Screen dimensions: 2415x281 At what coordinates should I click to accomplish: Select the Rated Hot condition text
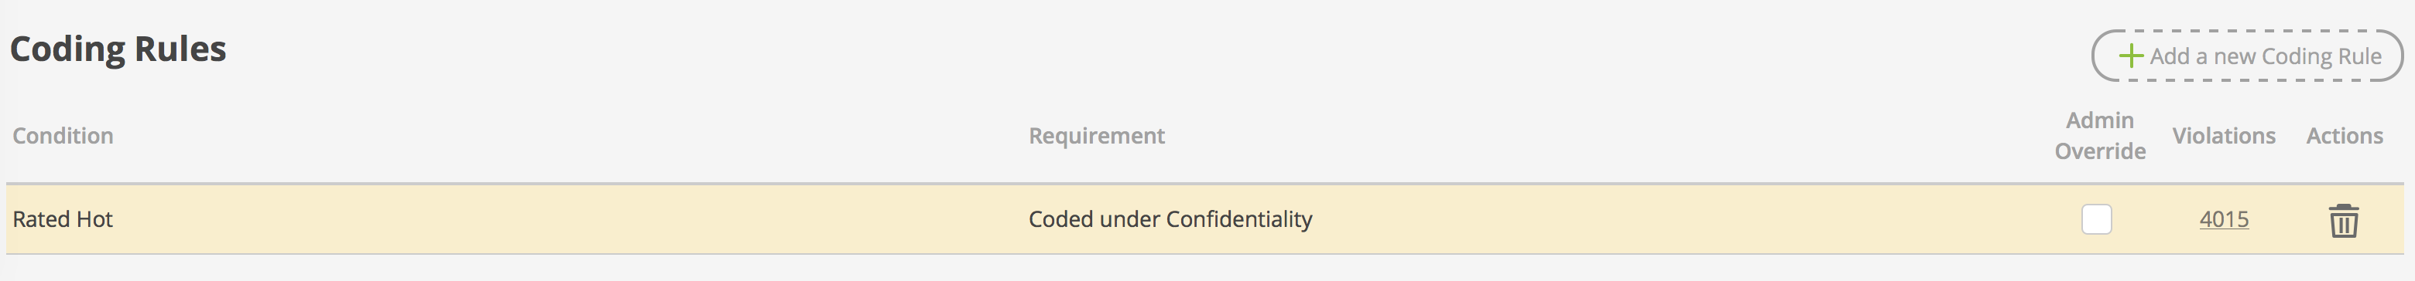62,219
